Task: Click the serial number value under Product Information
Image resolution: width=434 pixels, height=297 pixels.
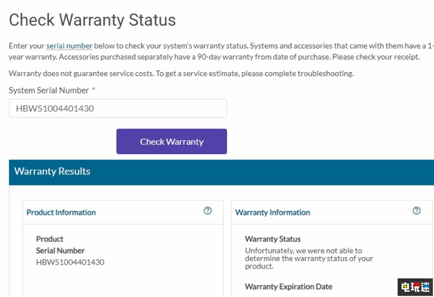Action: (70, 262)
